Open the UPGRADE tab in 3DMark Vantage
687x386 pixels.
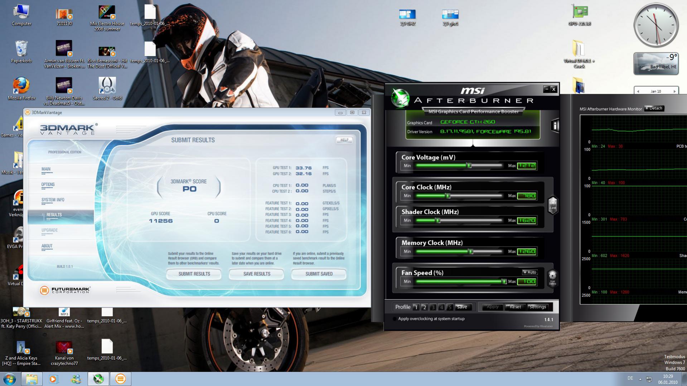click(x=49, y=230)
